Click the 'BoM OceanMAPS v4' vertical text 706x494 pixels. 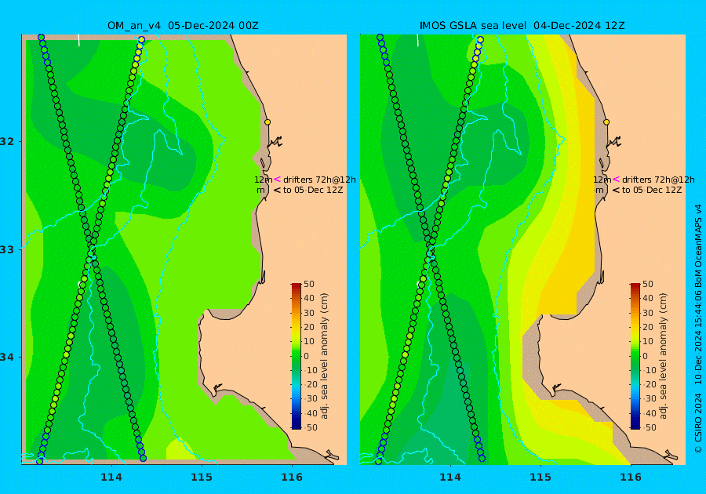(698, 246)
